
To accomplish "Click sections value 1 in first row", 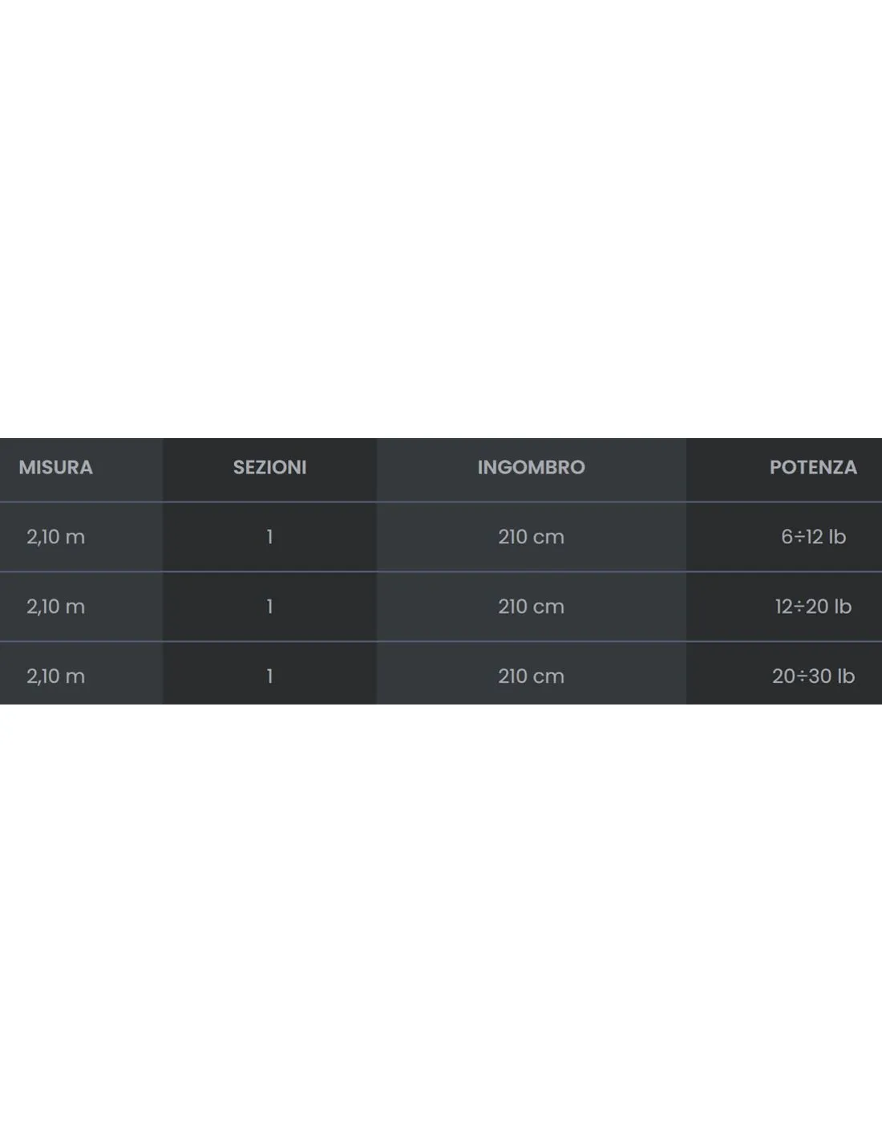I will [x=269, y=537].
